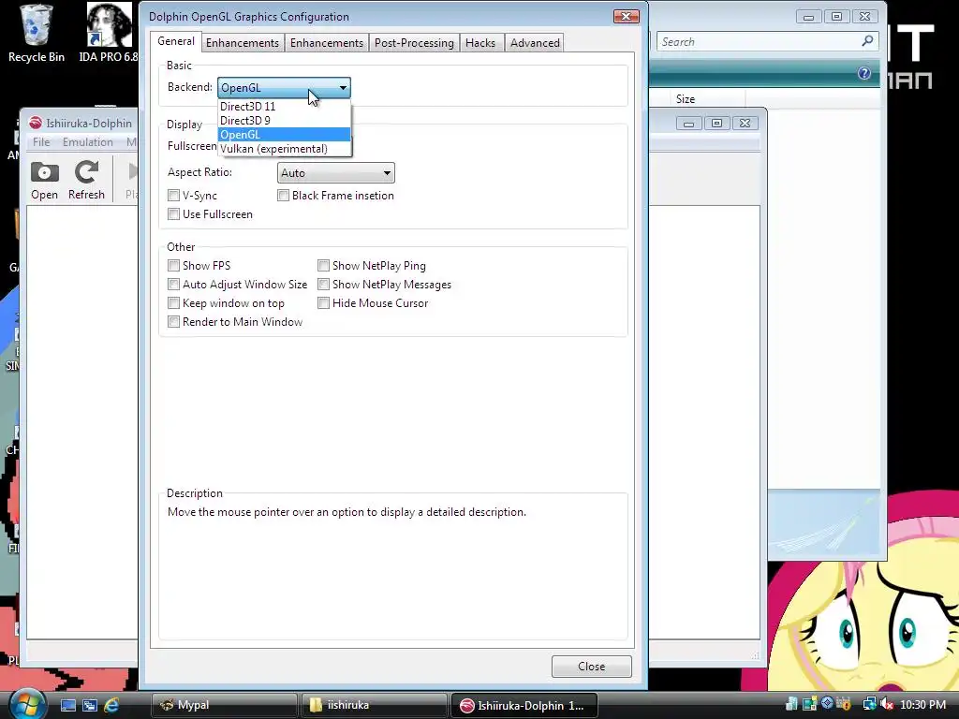959x719 pixels.
Task: Choose Direct3D 9 from the backend list
Action: point(285,121)
